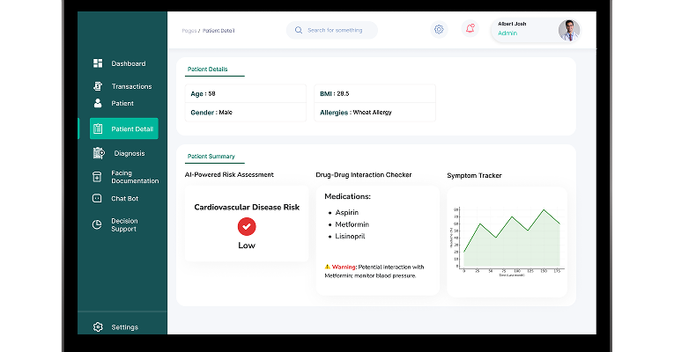Viewport: 674px width, 352px height.
Task: Open notifications via the bell icon
Action: click(470, 29)
